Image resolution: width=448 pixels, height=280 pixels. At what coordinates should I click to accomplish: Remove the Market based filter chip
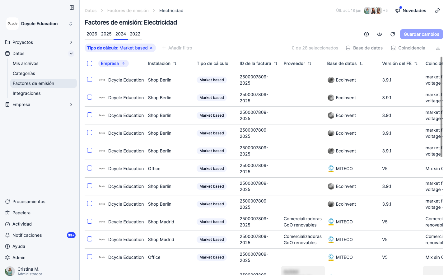(151, 48)
